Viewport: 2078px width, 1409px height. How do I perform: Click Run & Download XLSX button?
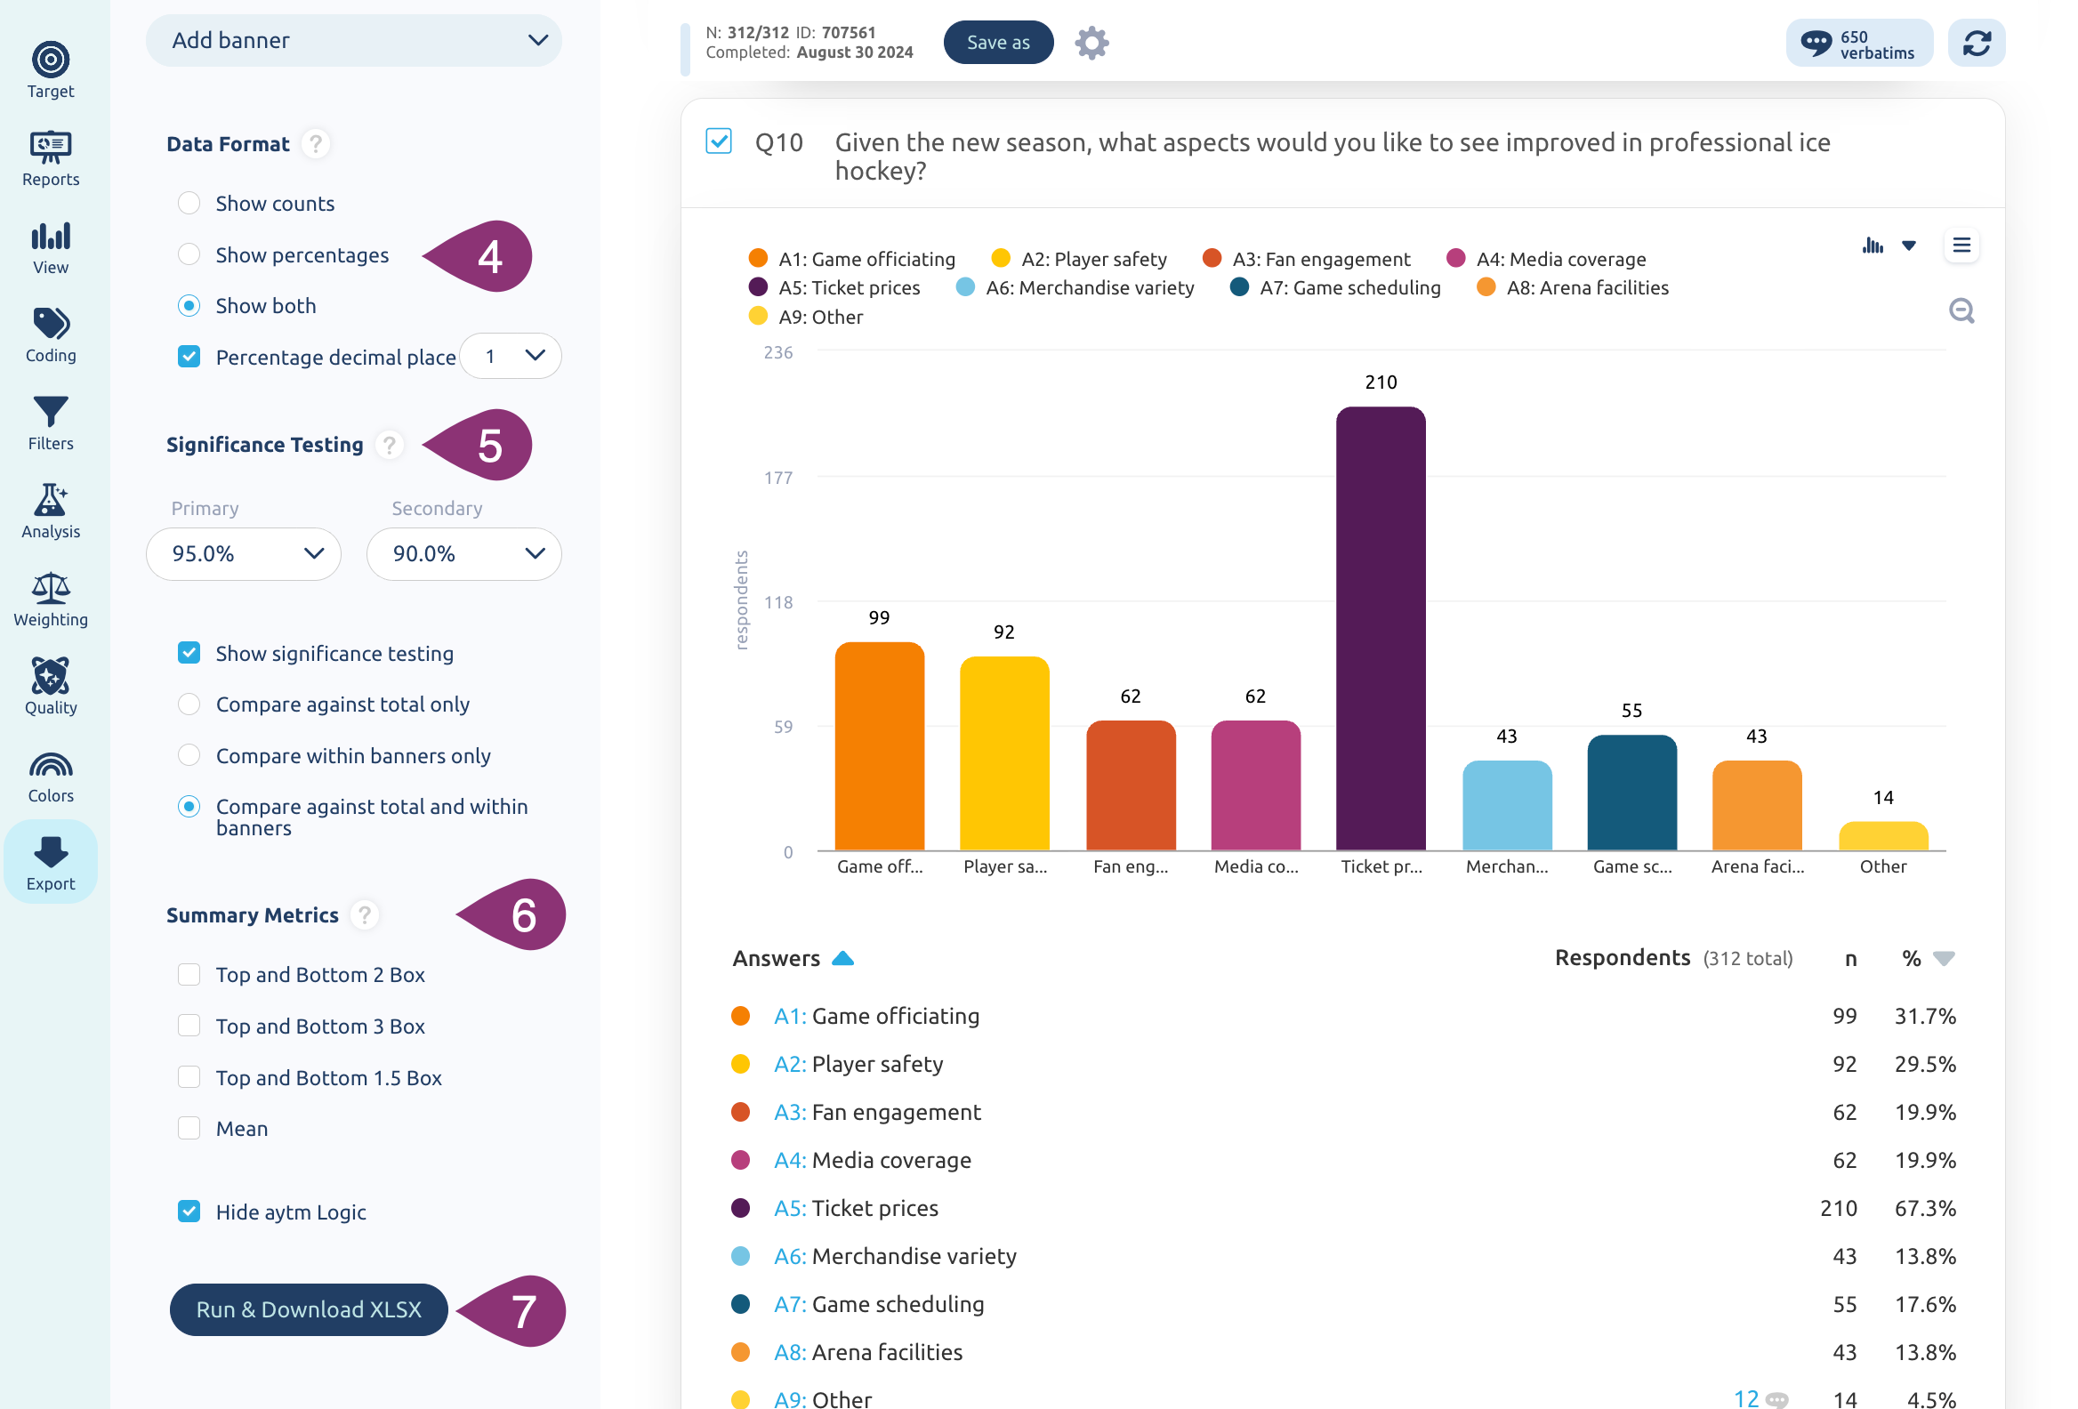(309, 1309)
